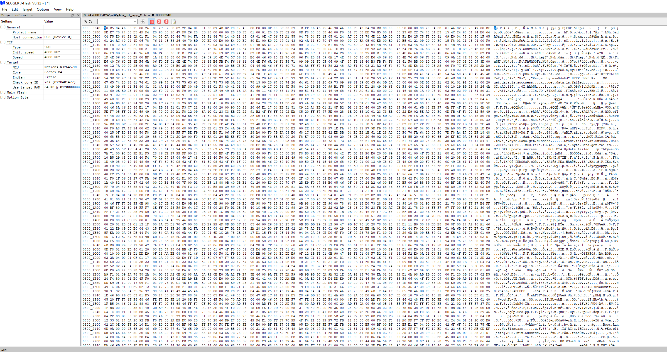Select 4-byte display width icon
The height and width of the screenshot is (354, 667).
click(x=166, y=21)
